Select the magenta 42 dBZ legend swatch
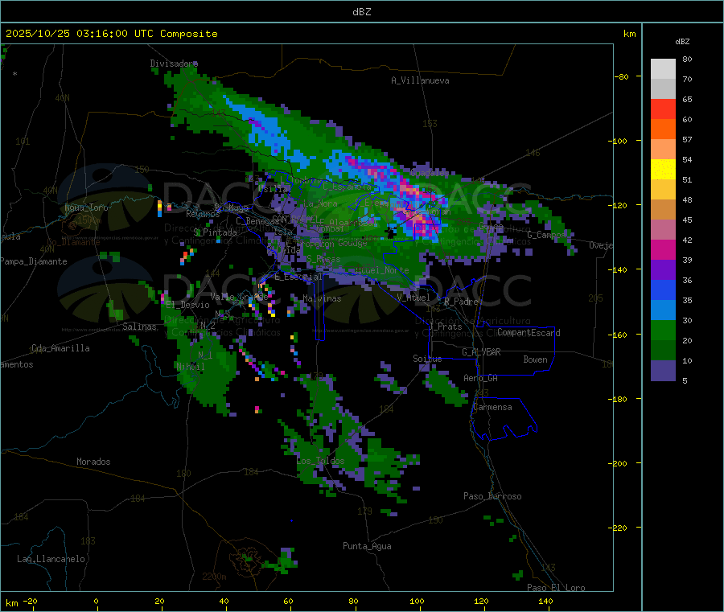Screen dimensions: 724x612 click(x=663, y=249)
